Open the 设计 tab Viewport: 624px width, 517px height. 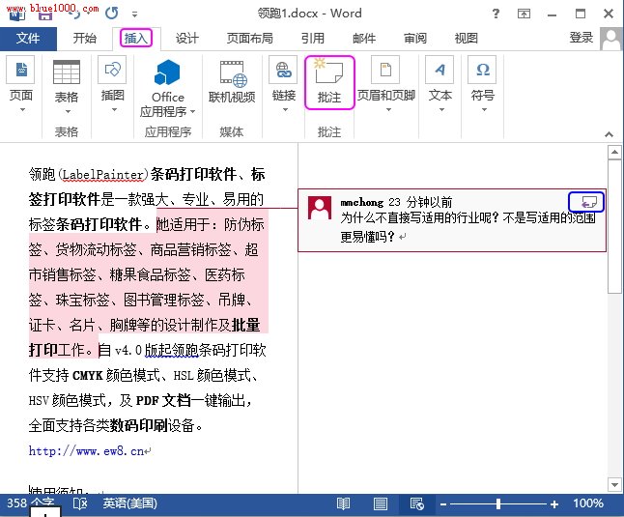tap(187, 39)
